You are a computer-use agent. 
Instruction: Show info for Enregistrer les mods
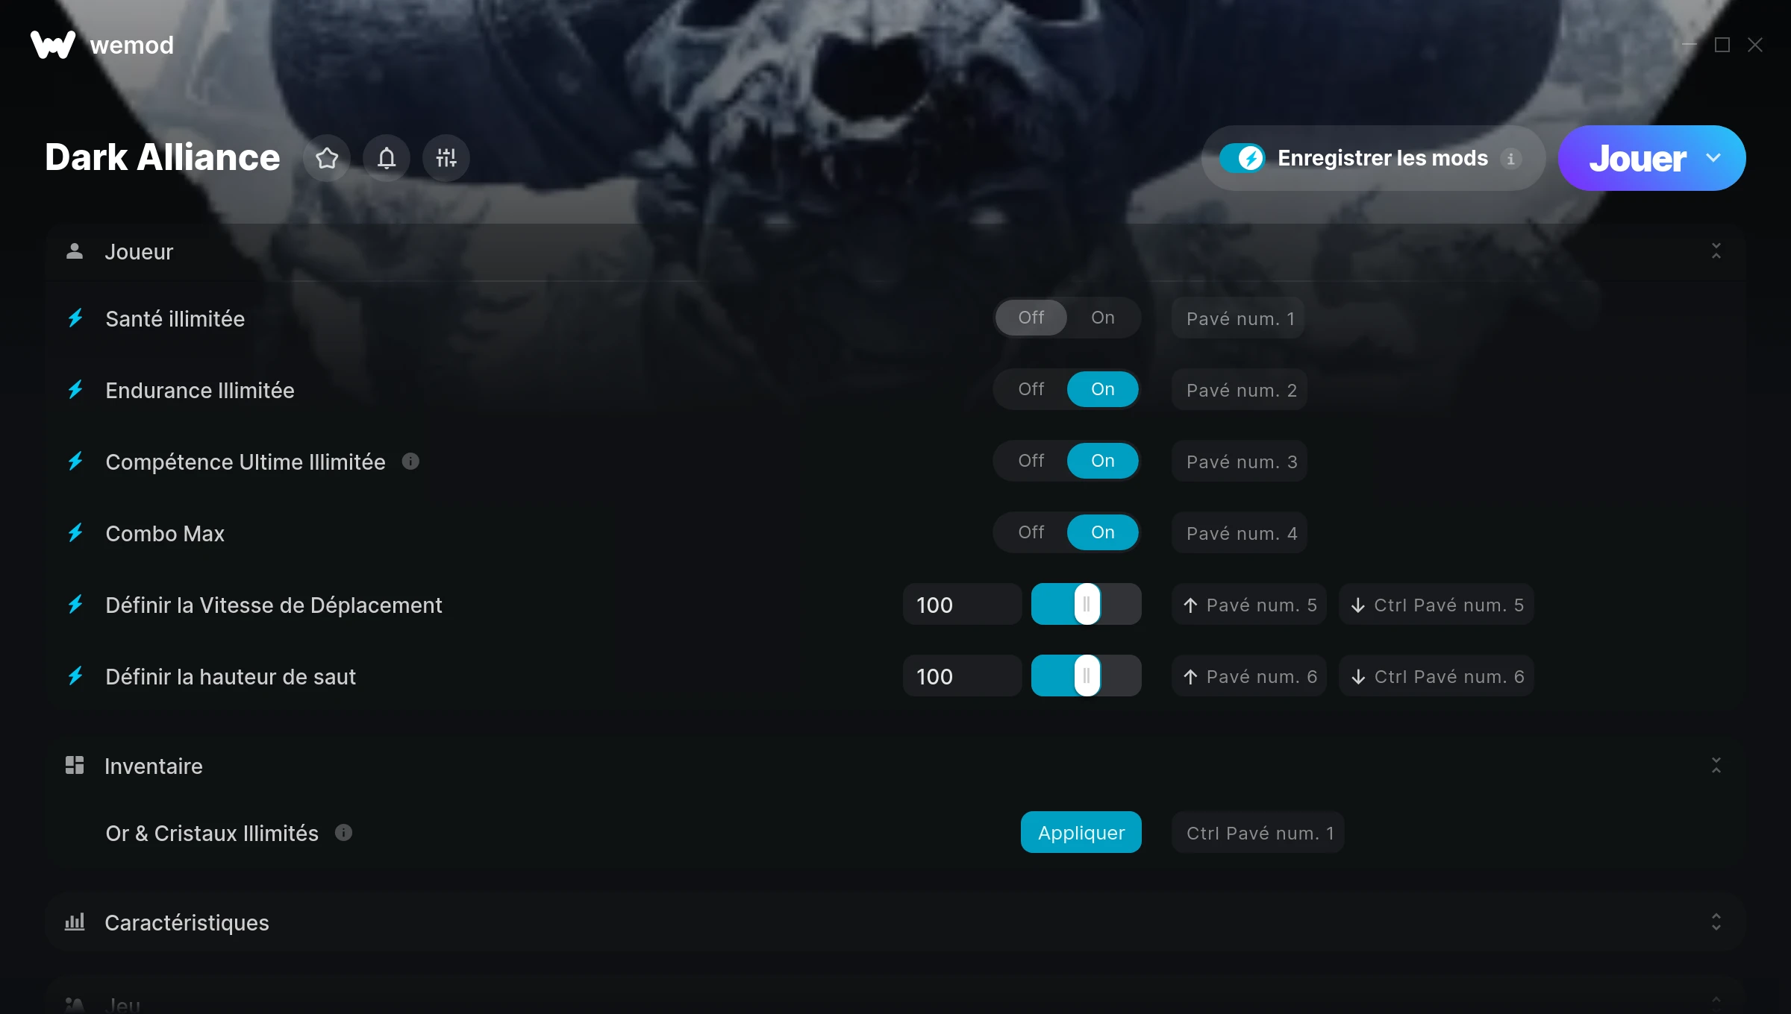point(1511,159)
